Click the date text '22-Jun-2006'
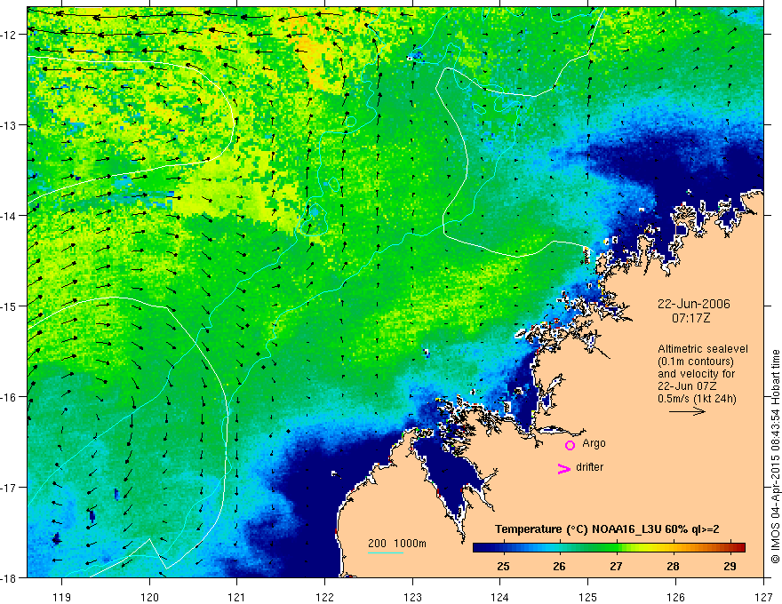782x604 pixels. pos(694,304)
